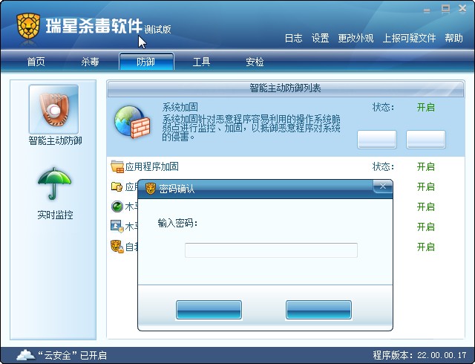The width and height of the screenshot is (475, 364).
Task: Click 开启 status in the 应用程序加固 row
Action: pos(425,166)
